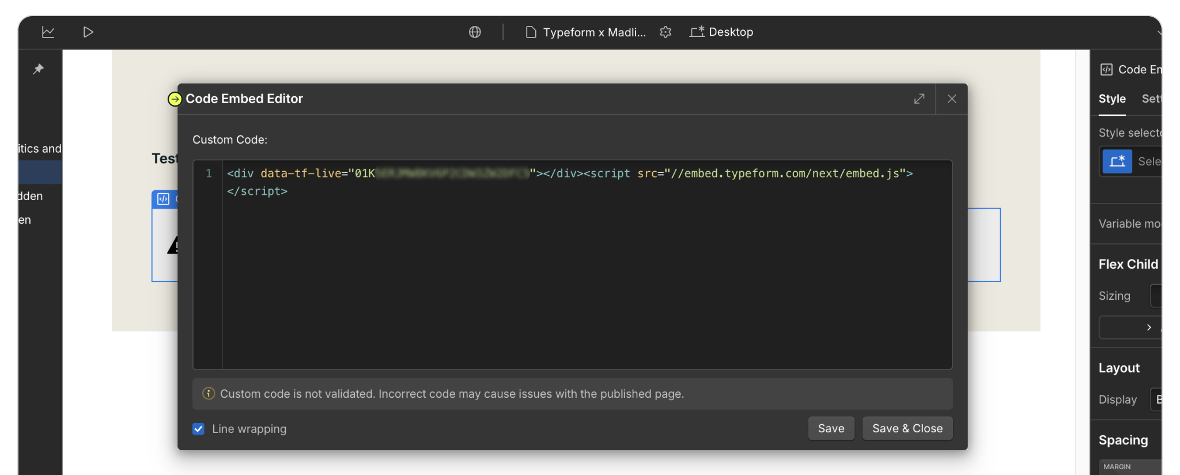Click the Style selector label

[x=1130, y=133]
